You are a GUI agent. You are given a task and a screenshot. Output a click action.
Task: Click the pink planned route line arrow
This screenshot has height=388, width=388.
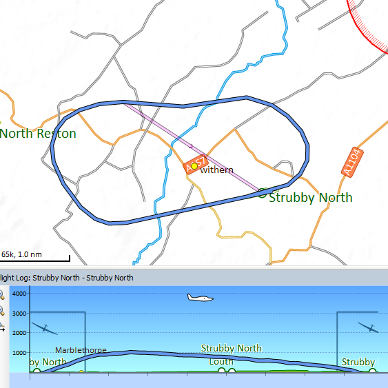[x=191, y=146]
